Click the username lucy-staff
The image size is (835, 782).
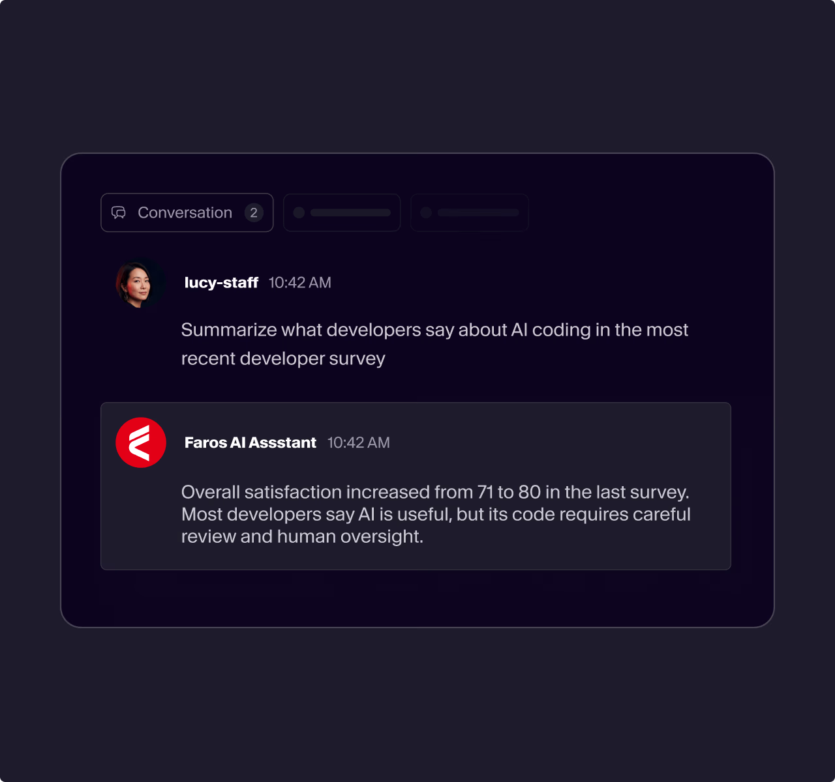coord(221,282)
